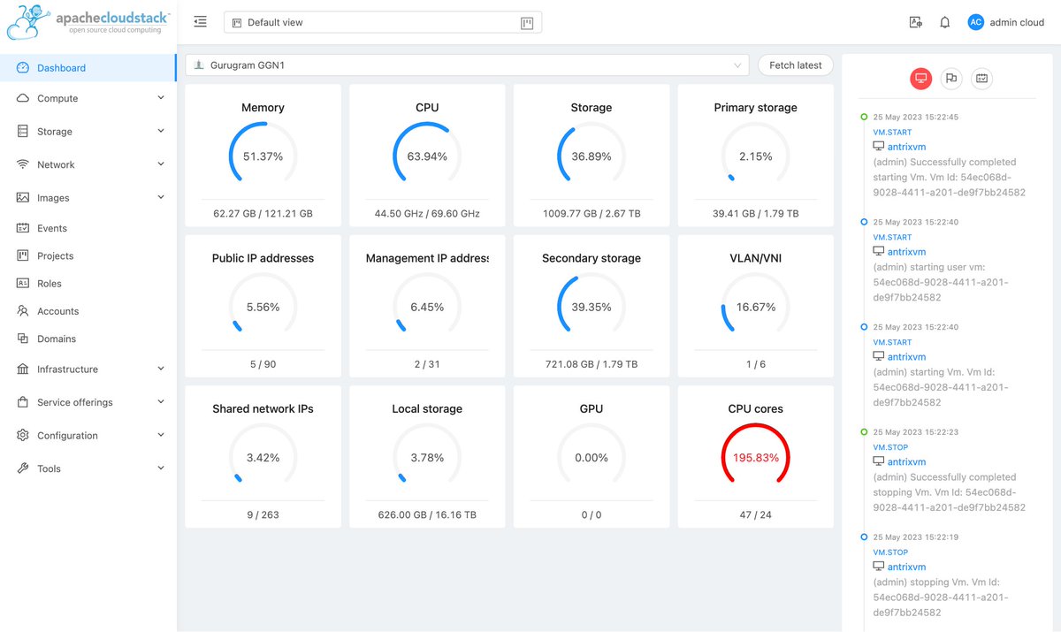This screenshot has width=1061, height=632.
Task: Click the language translation icon
Action: coord(915,22)
